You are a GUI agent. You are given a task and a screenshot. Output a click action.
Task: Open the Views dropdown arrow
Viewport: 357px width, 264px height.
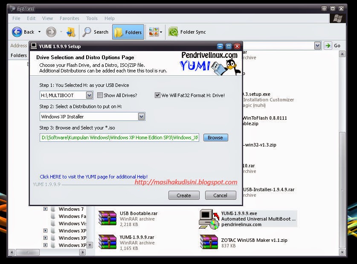point(161,32)
